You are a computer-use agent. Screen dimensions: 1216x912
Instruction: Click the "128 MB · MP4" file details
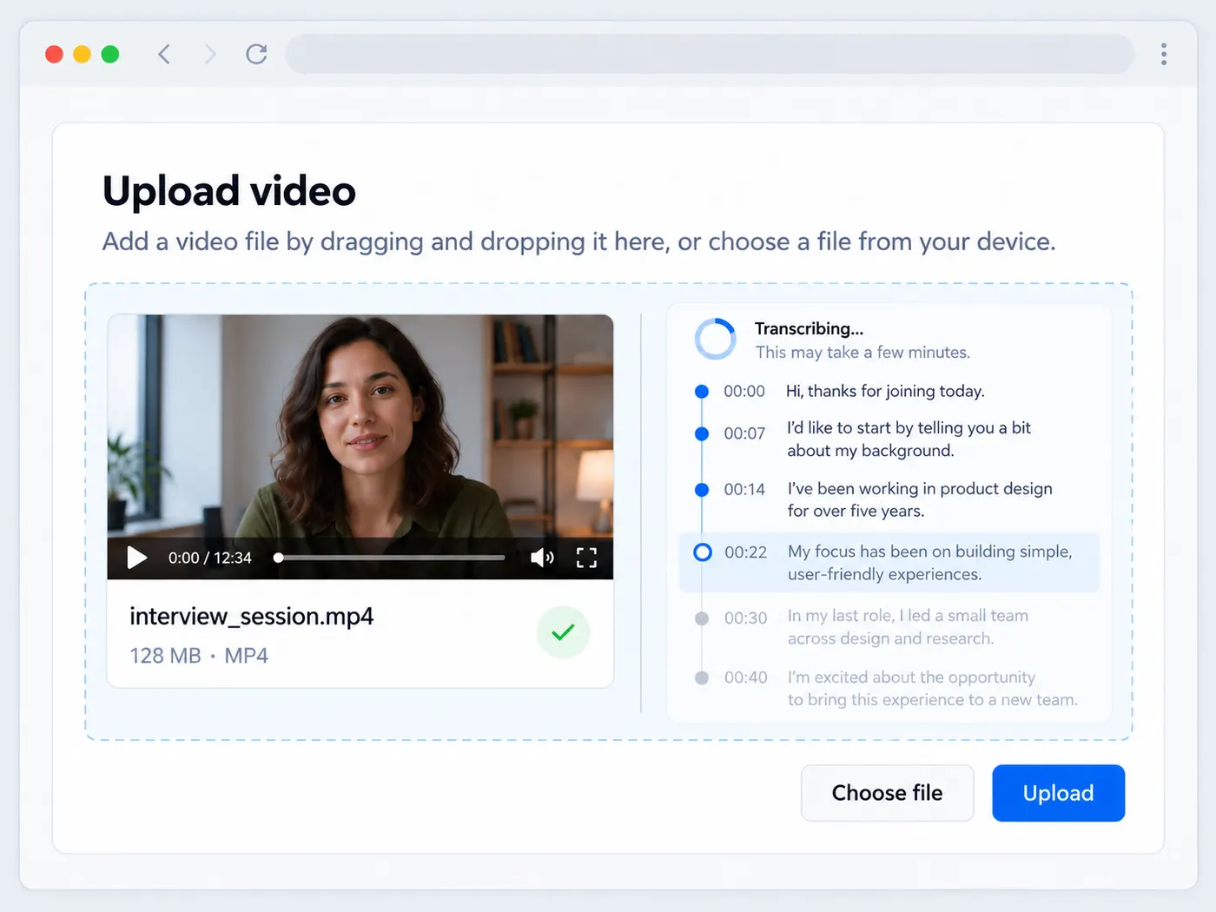199,656
